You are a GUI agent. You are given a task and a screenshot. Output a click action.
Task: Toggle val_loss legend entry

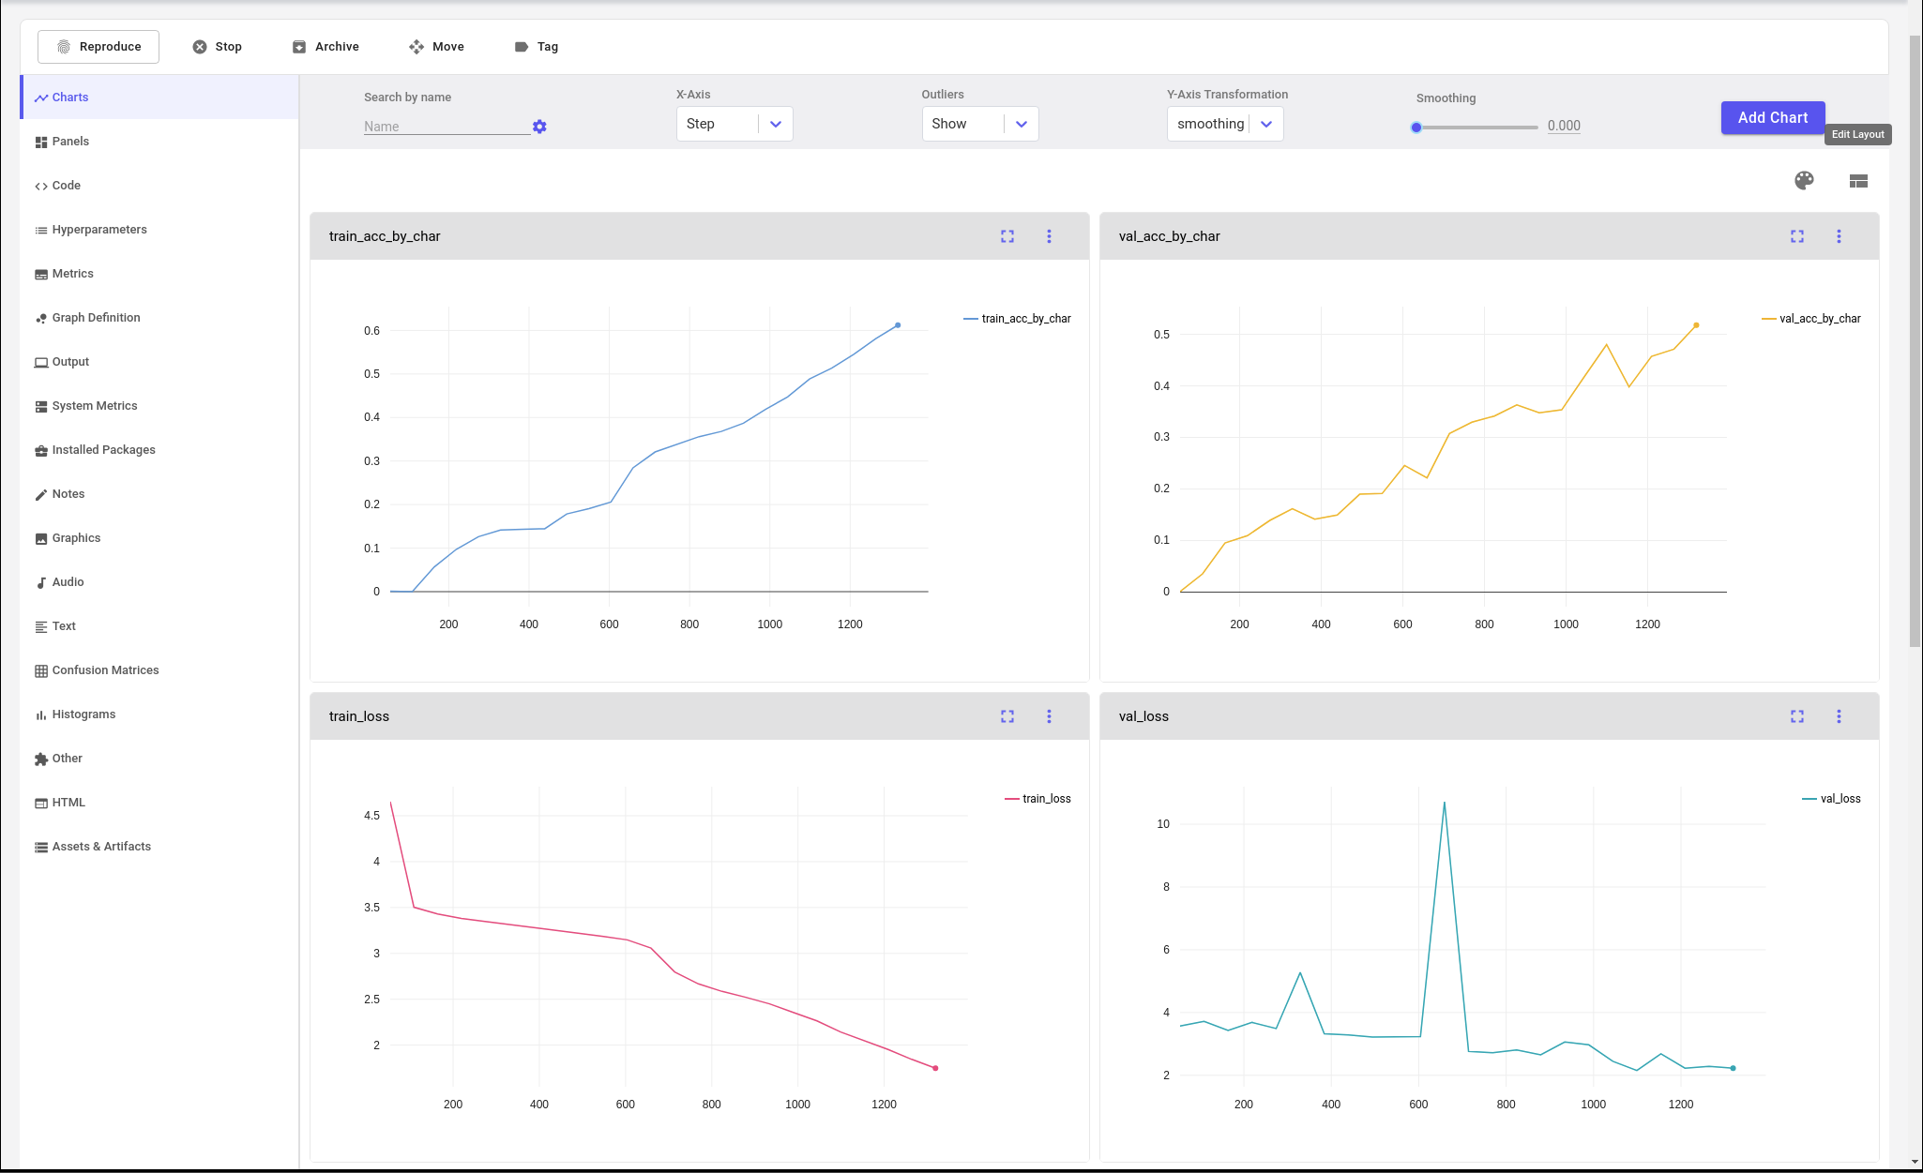point(1831,799)
